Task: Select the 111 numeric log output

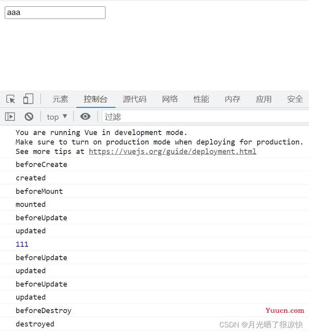Action: 154,244
